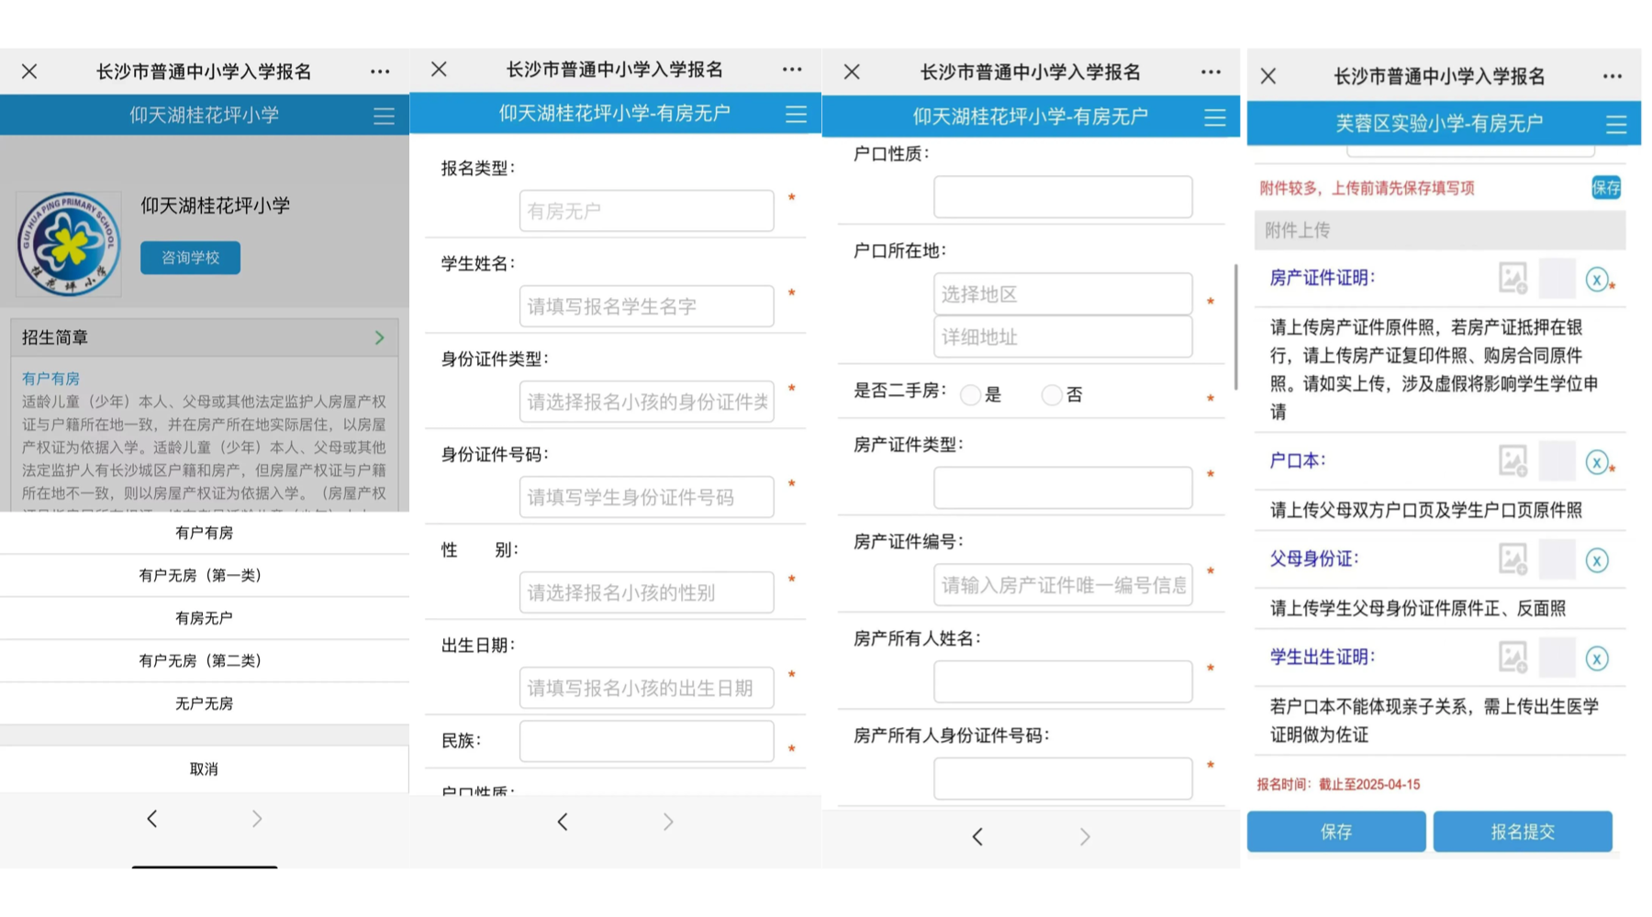Open three-dot menu in rightmost panel

(1612, 76)
